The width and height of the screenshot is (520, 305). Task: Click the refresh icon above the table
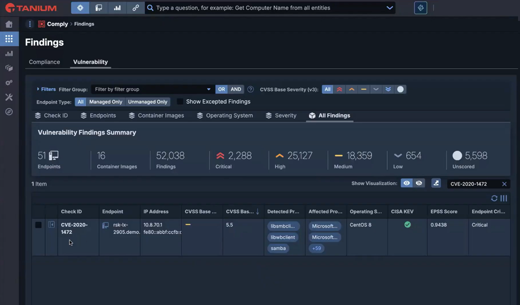[494, 198]
